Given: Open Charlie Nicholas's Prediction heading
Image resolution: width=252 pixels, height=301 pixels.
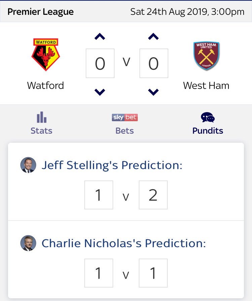Looking at the screenshot, I should (124, 243).
